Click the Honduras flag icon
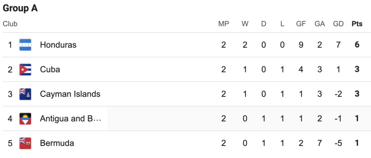 coord(25,45)
